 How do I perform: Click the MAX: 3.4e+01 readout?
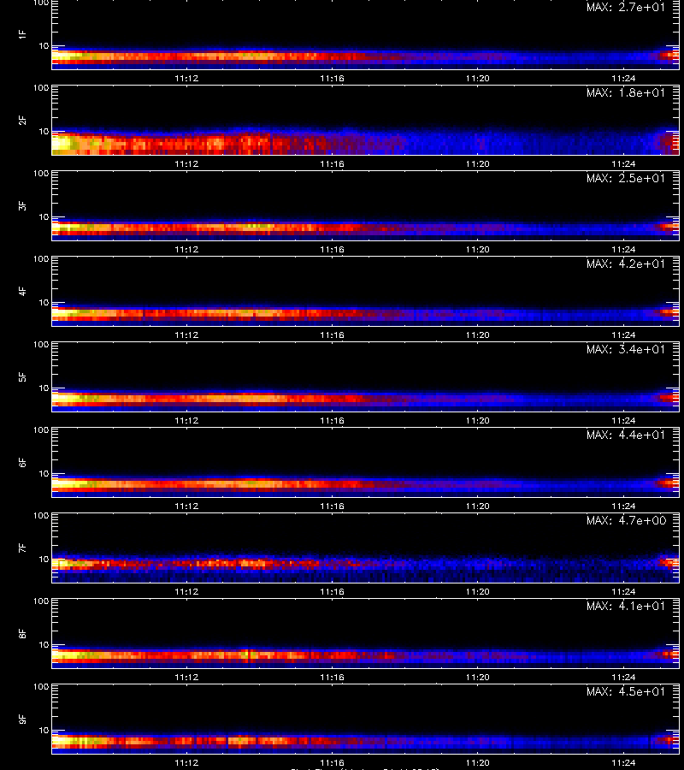(x=626, y=349)
